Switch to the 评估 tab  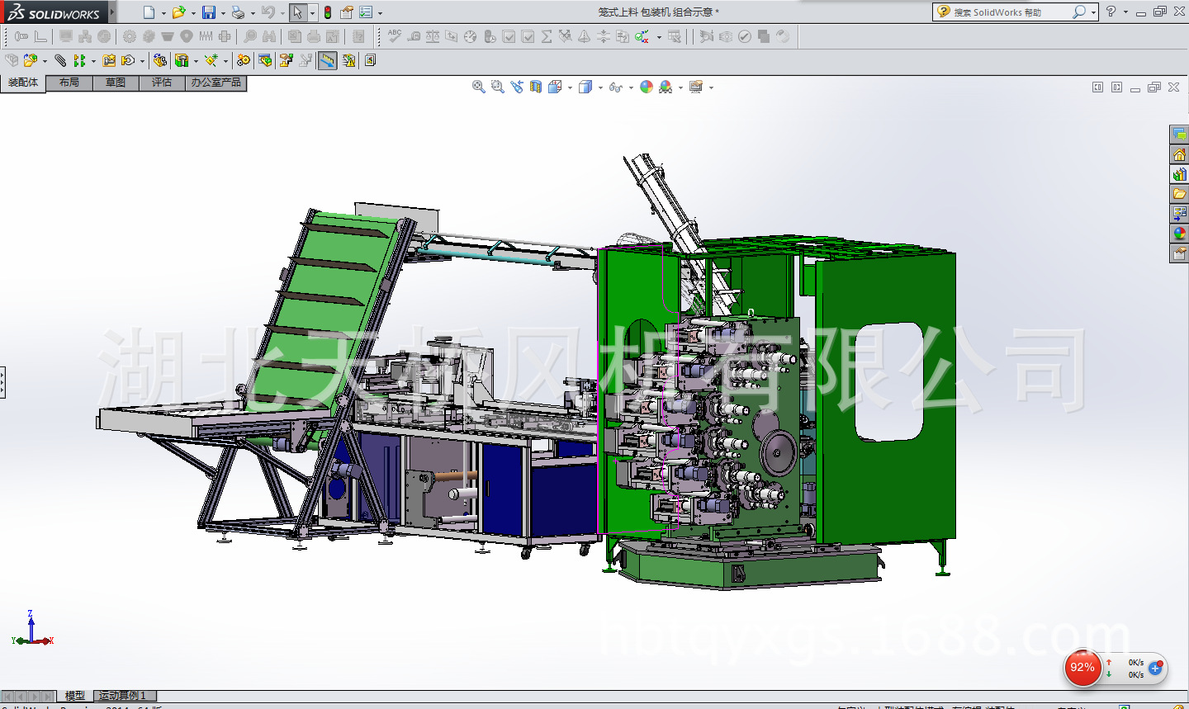click(162, 83)
